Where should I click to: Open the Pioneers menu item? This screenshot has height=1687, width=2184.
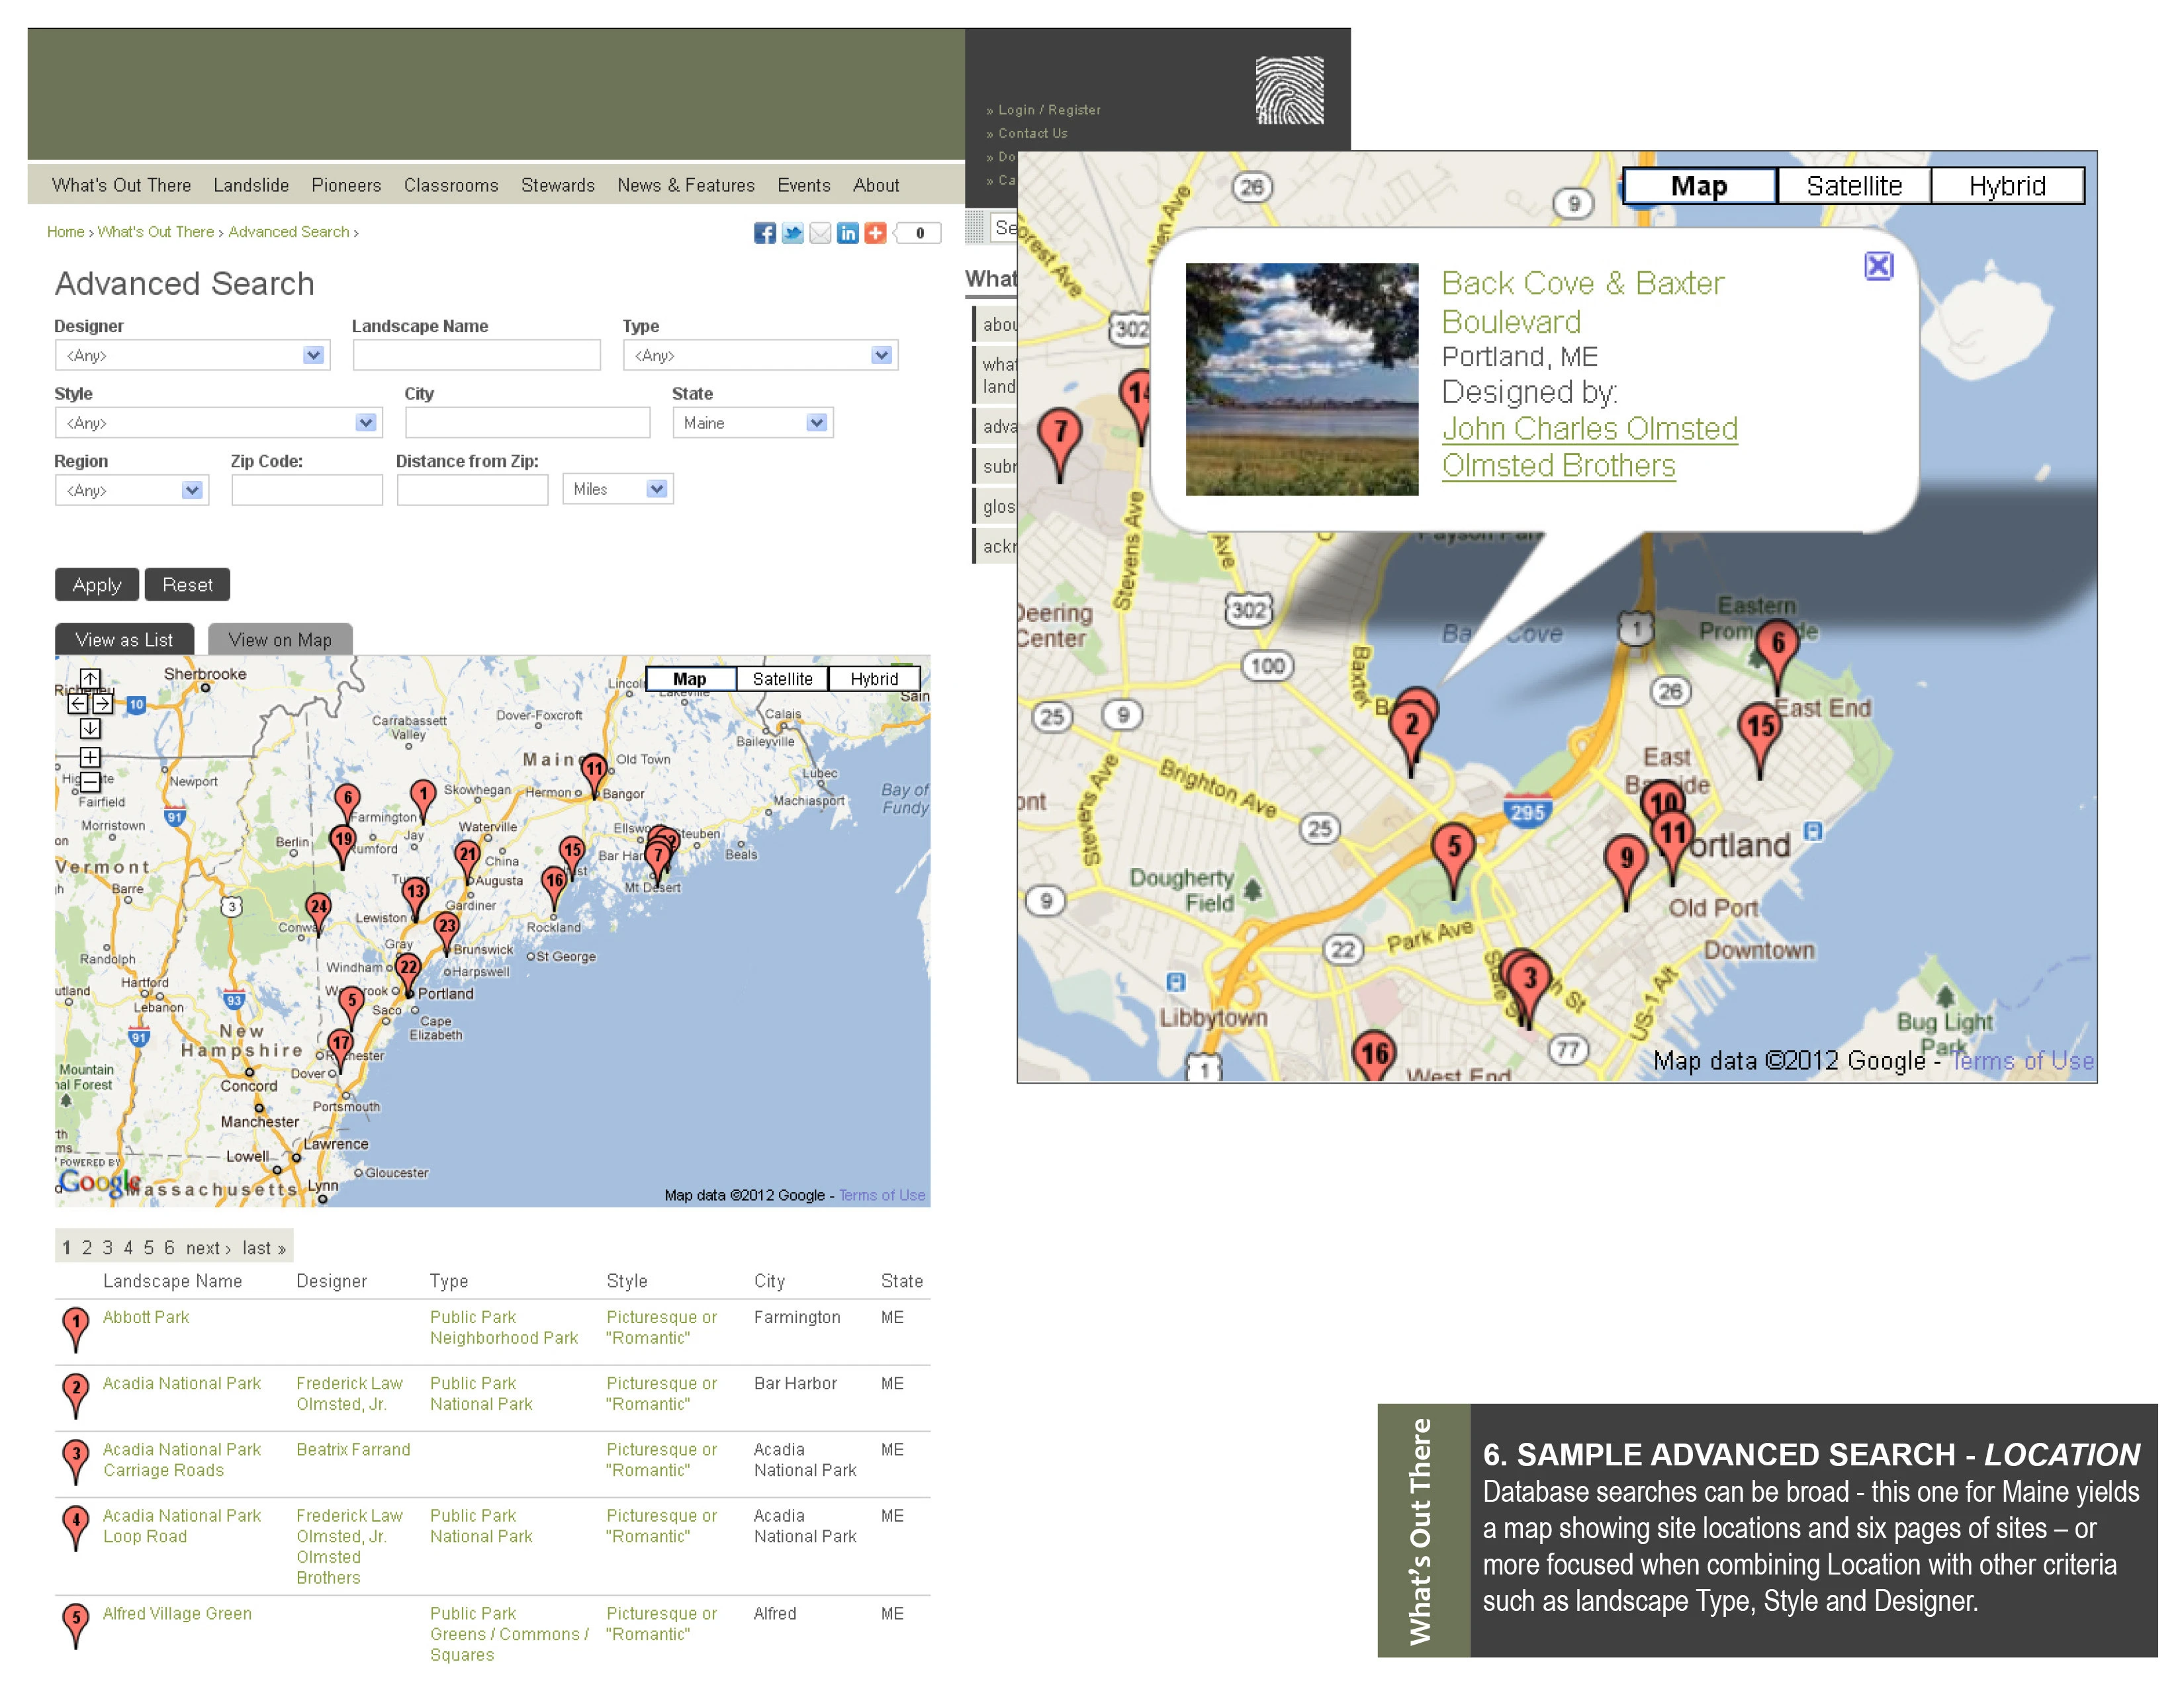(346, 185)
